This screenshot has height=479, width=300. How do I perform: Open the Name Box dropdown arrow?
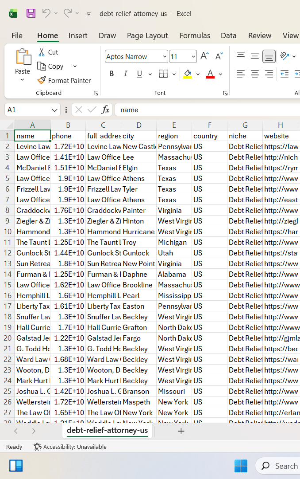pyautogui.click(x=54, y=110)
